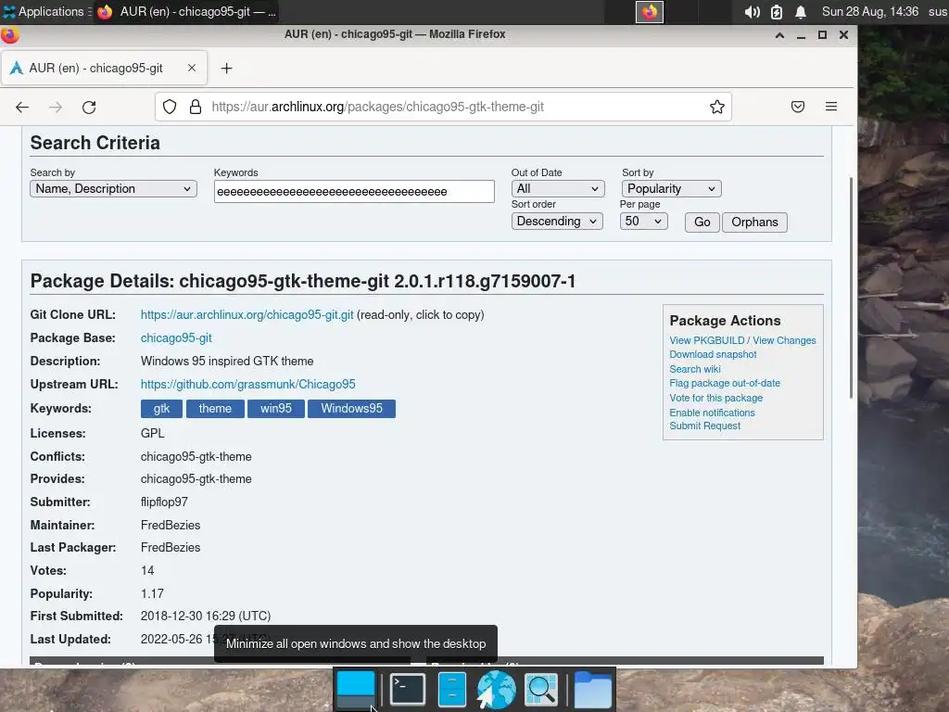Open the upstream GitHub Chicago95 link

[x=248, y=385]
